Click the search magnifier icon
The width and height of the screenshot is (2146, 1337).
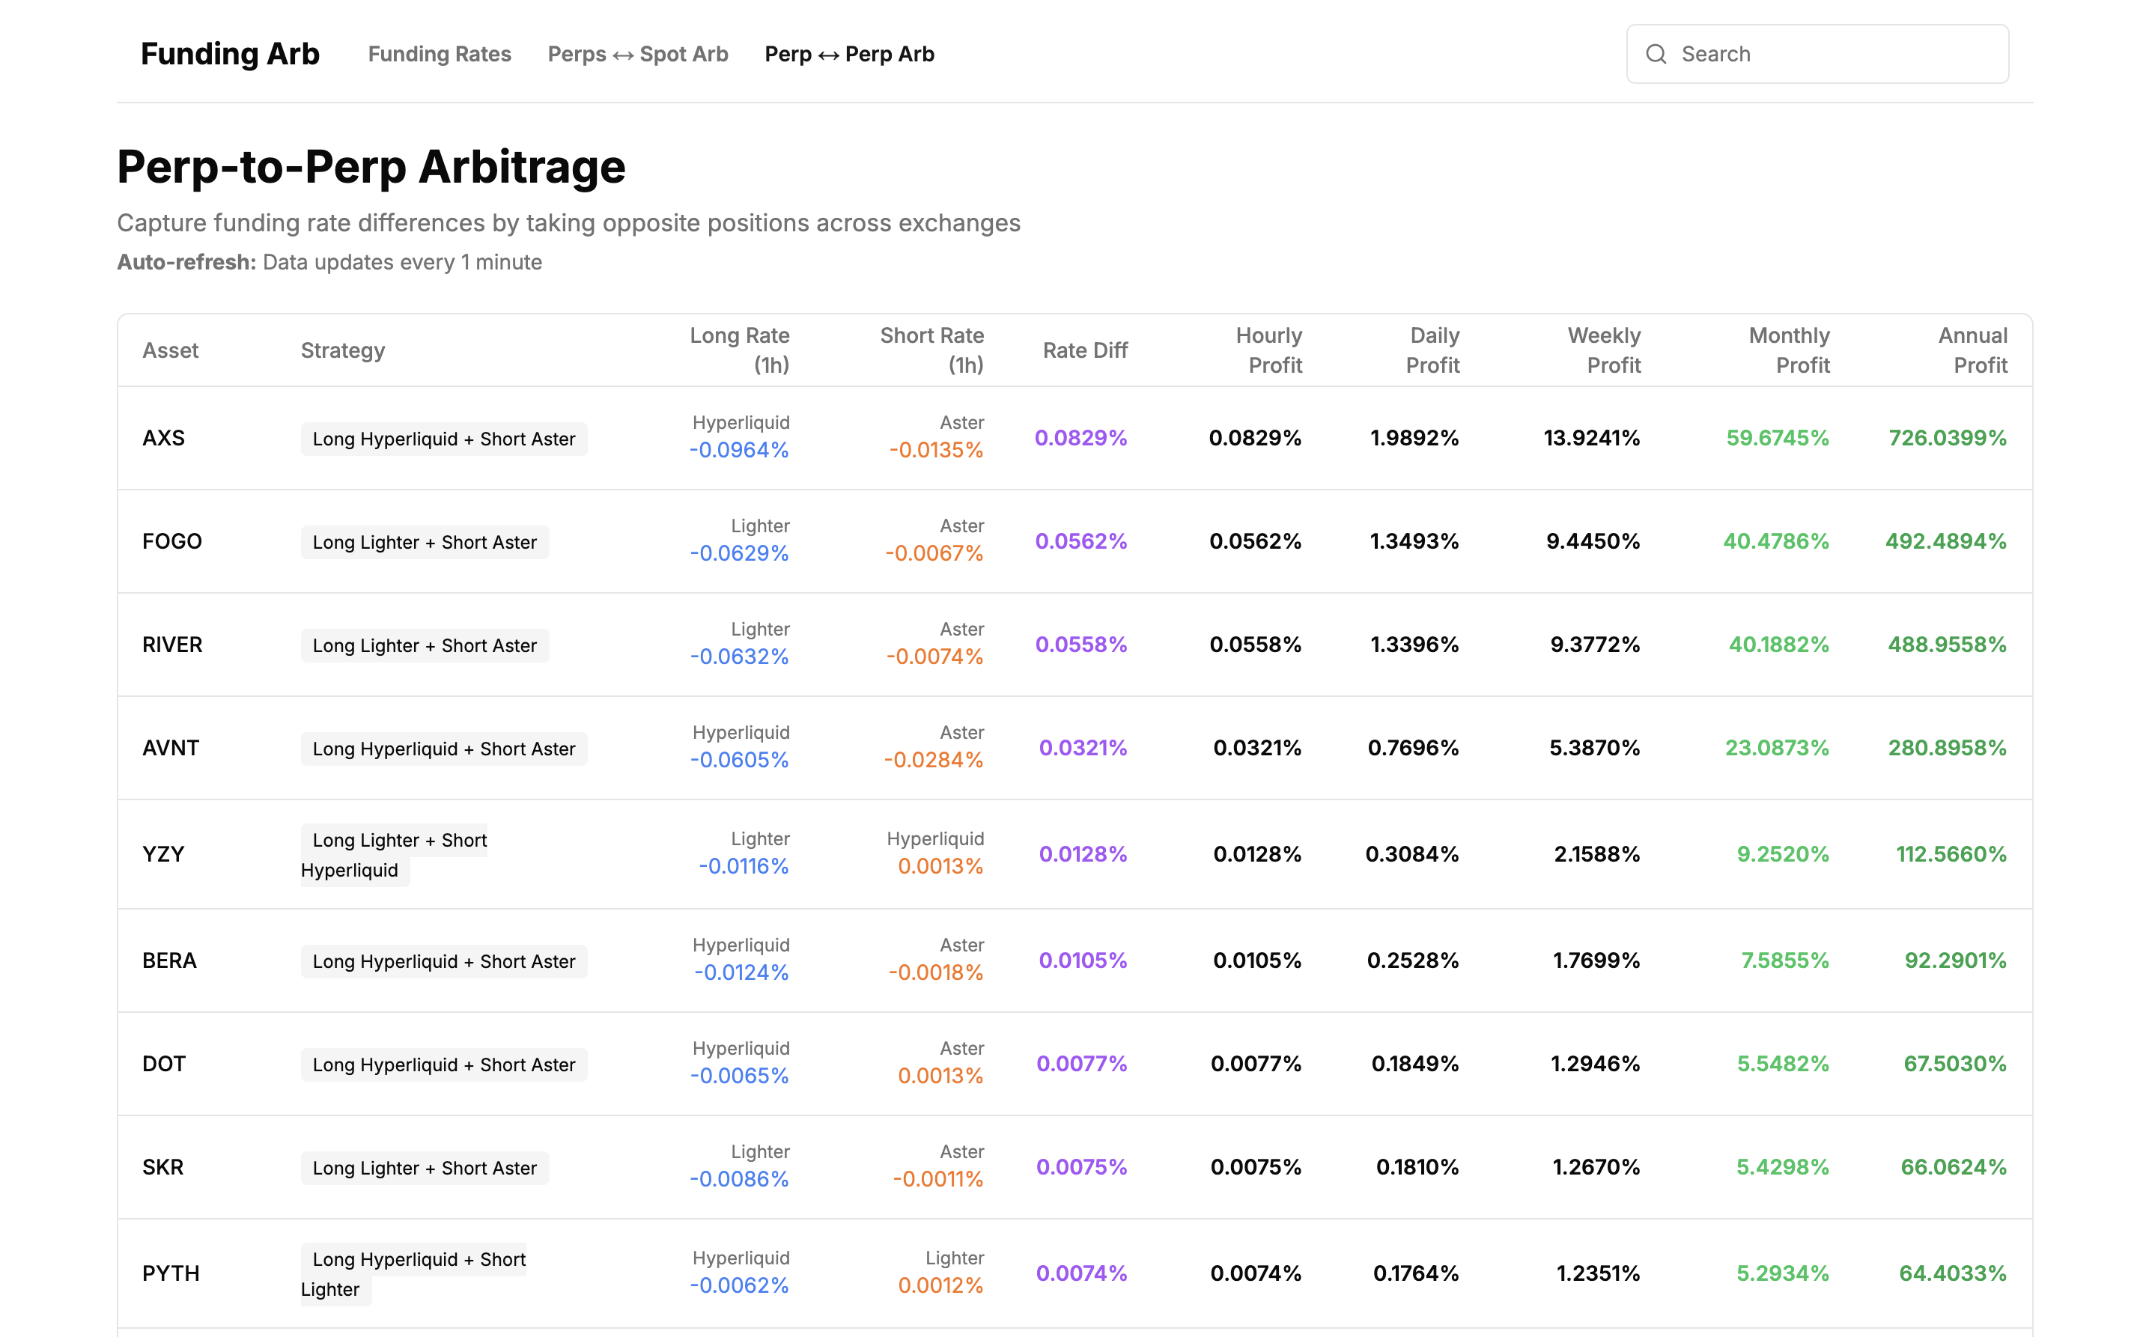pyautogui.click(x=1656, y=54)
